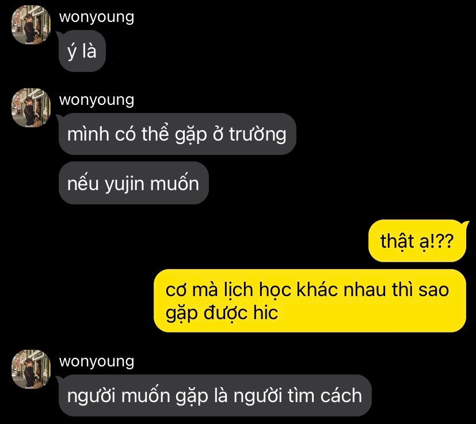The height and width of the screenshot is (424, 476).
Task: Open wonyoung's avatar beside the 'ý là' message
Action: coord(31,25)
